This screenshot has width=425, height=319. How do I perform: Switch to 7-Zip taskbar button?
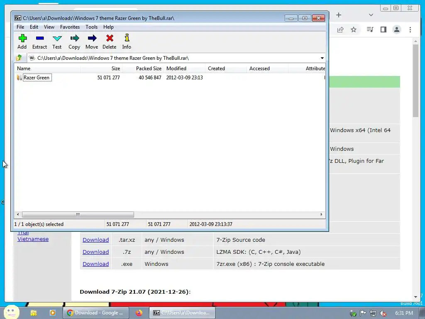[x=182, y=313]
